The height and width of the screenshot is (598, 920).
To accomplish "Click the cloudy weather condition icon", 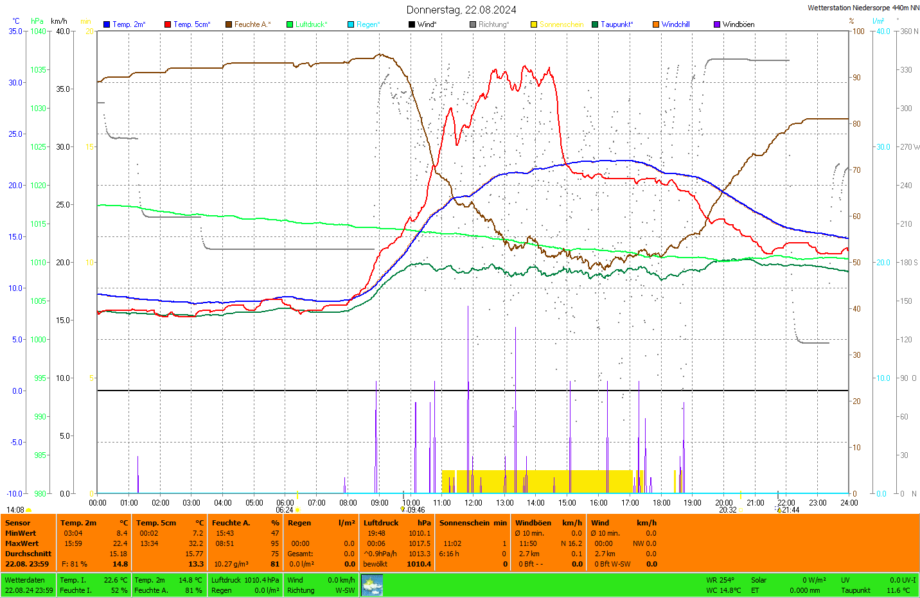I will (x=372, y=585).
